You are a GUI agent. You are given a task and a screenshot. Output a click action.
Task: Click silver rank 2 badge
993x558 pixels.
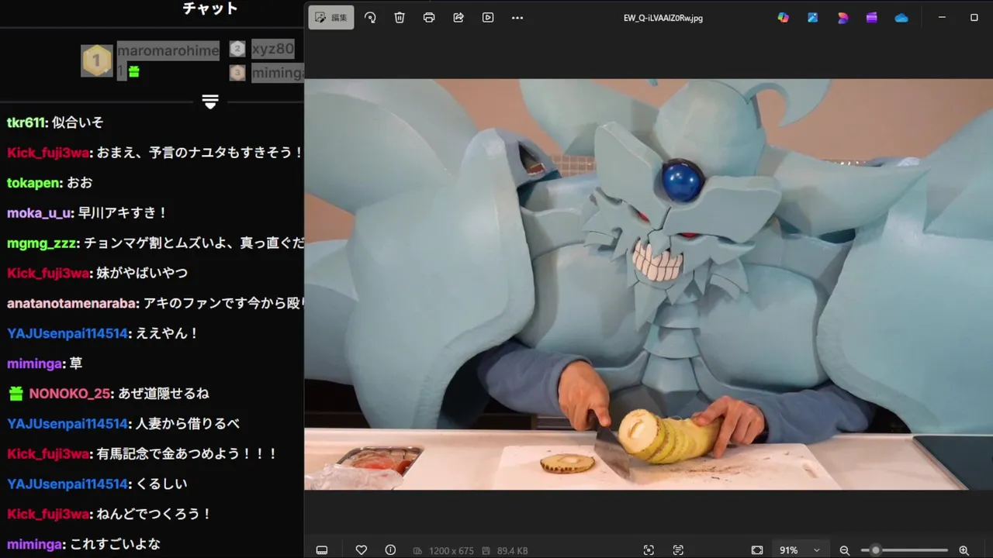pos(237,49)
